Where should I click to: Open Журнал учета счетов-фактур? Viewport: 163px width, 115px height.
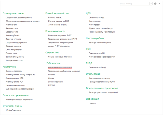101,28
